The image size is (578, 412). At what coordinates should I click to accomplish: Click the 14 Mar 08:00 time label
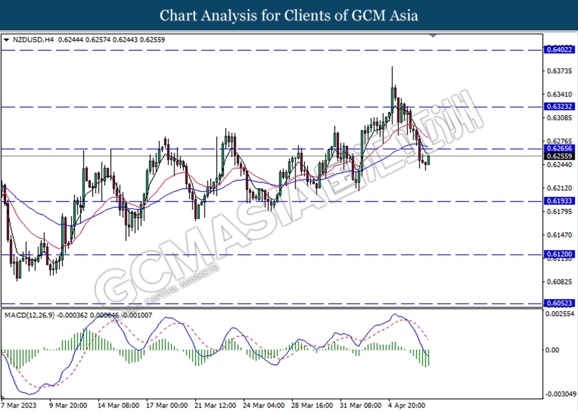click(118, 405)
